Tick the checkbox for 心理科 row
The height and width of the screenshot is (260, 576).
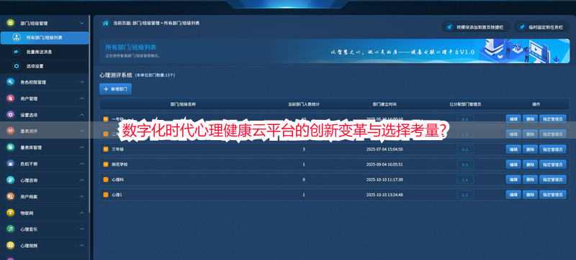tap(106, 180)
